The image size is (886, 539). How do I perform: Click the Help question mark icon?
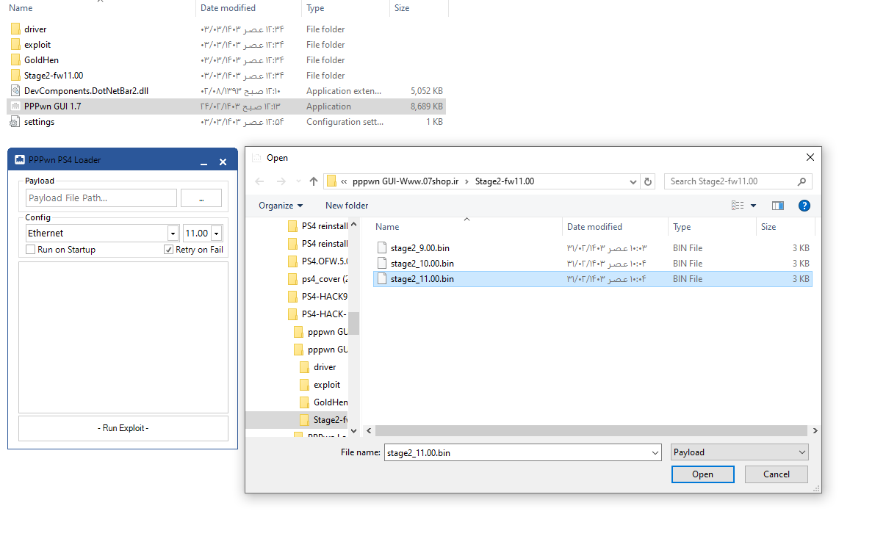[x=804, y=206]
